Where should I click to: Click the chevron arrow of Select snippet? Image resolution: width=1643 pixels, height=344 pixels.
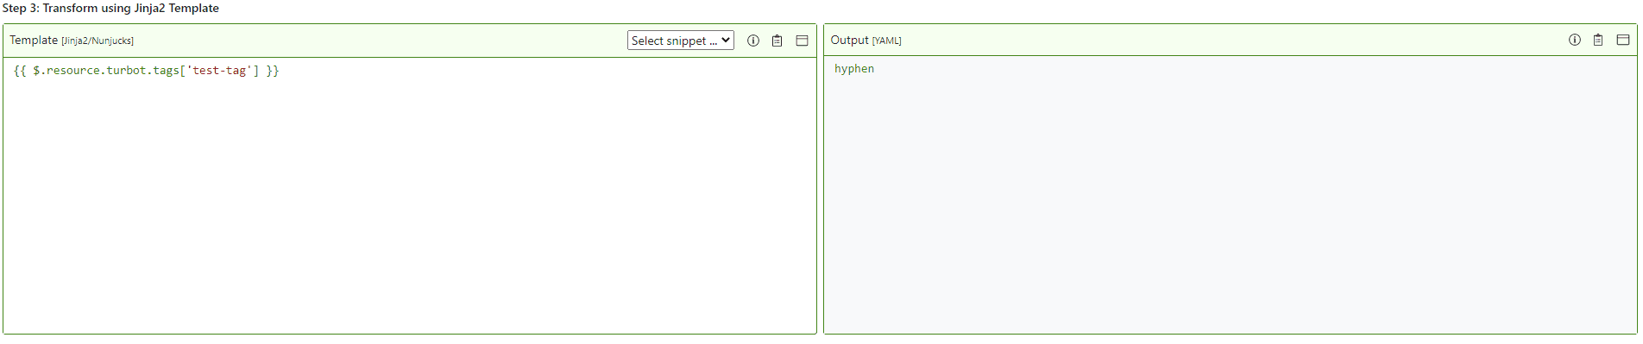[x=726, y=41]
